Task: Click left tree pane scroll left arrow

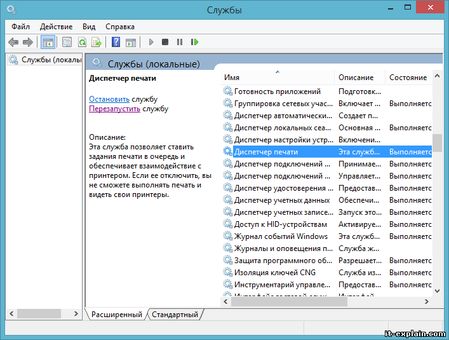Action: click(x=11, y=314)
